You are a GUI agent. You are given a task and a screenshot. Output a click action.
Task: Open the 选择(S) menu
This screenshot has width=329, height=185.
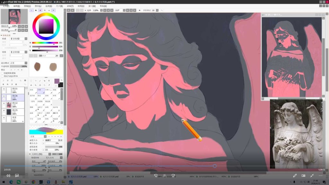[49, 6]
